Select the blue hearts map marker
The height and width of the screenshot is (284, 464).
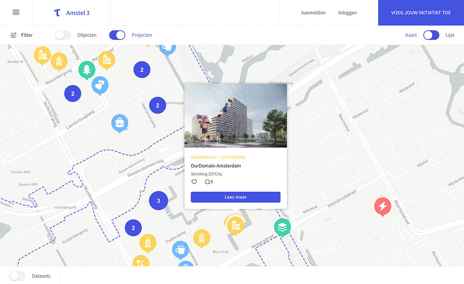(x=100, y=85)
